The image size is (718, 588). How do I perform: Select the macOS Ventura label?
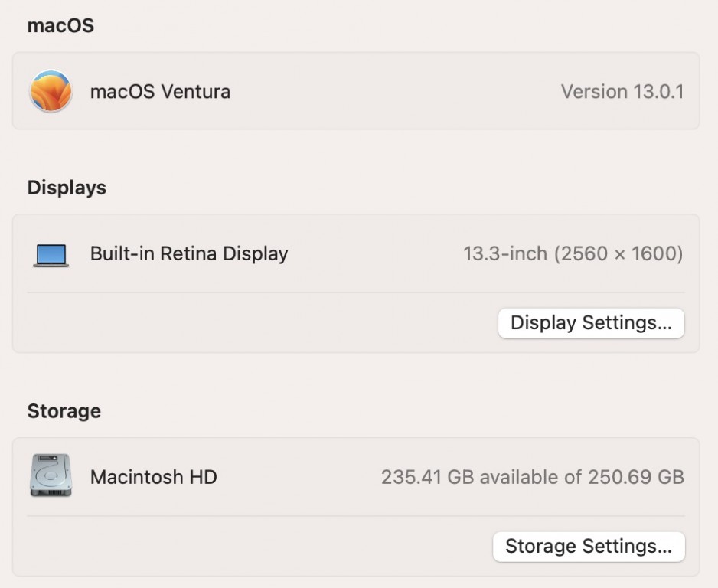pos(160,92)
